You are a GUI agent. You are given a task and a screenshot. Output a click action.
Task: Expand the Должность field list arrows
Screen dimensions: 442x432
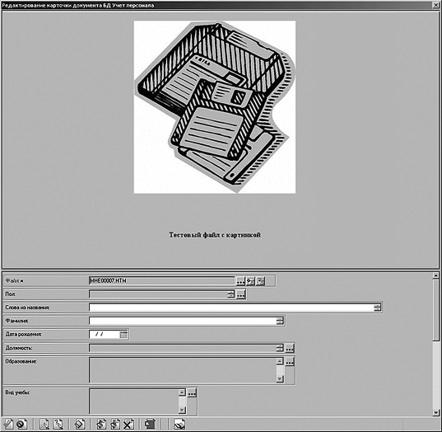pos(280,348)
